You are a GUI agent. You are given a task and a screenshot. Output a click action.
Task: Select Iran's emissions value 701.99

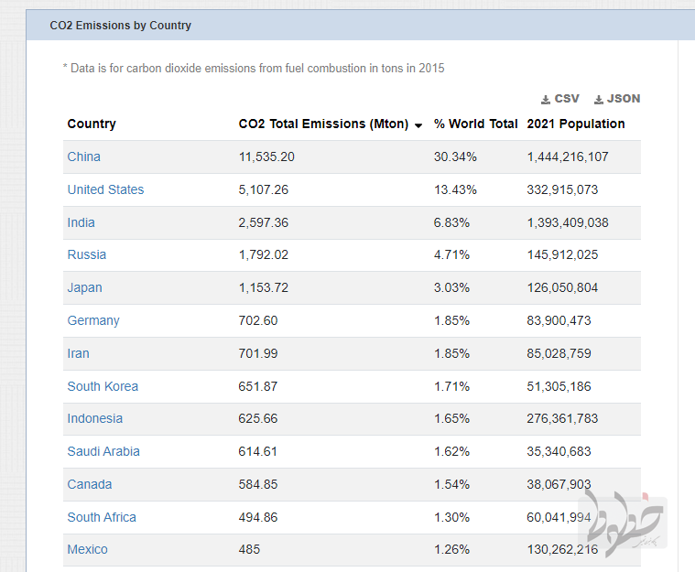point(258,353)
